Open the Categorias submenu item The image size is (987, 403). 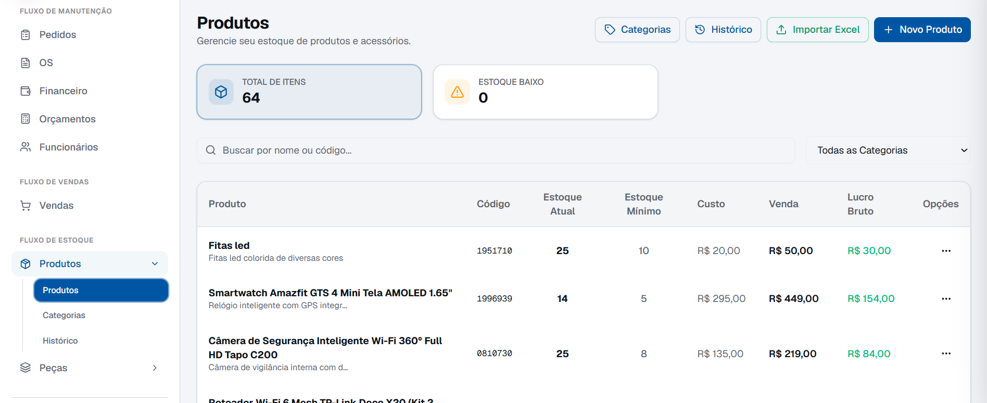pos(64,316)
